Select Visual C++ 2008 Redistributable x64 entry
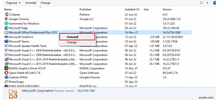Viewport: 216px width, 100px height. coord(43,51)
